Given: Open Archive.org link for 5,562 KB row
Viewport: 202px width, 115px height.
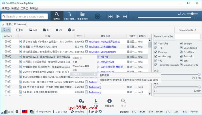Looking at the screenshot, I should (x=95, y=87).
